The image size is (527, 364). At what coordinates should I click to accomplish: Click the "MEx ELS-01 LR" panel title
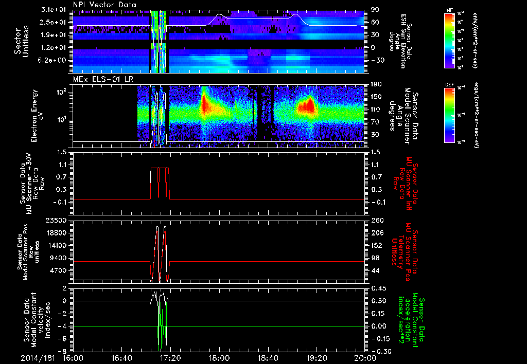tap(102, 80)
